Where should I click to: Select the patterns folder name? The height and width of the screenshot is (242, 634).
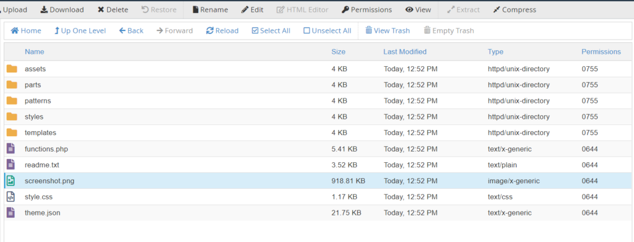[x=38, y=101]
